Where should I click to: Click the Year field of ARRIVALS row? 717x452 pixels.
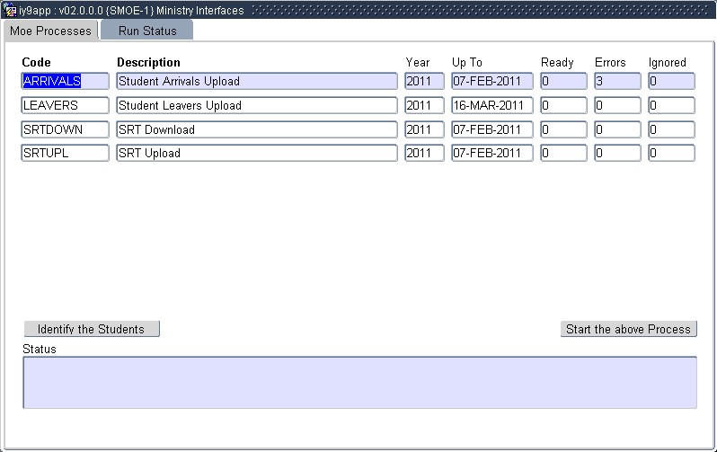424,81
